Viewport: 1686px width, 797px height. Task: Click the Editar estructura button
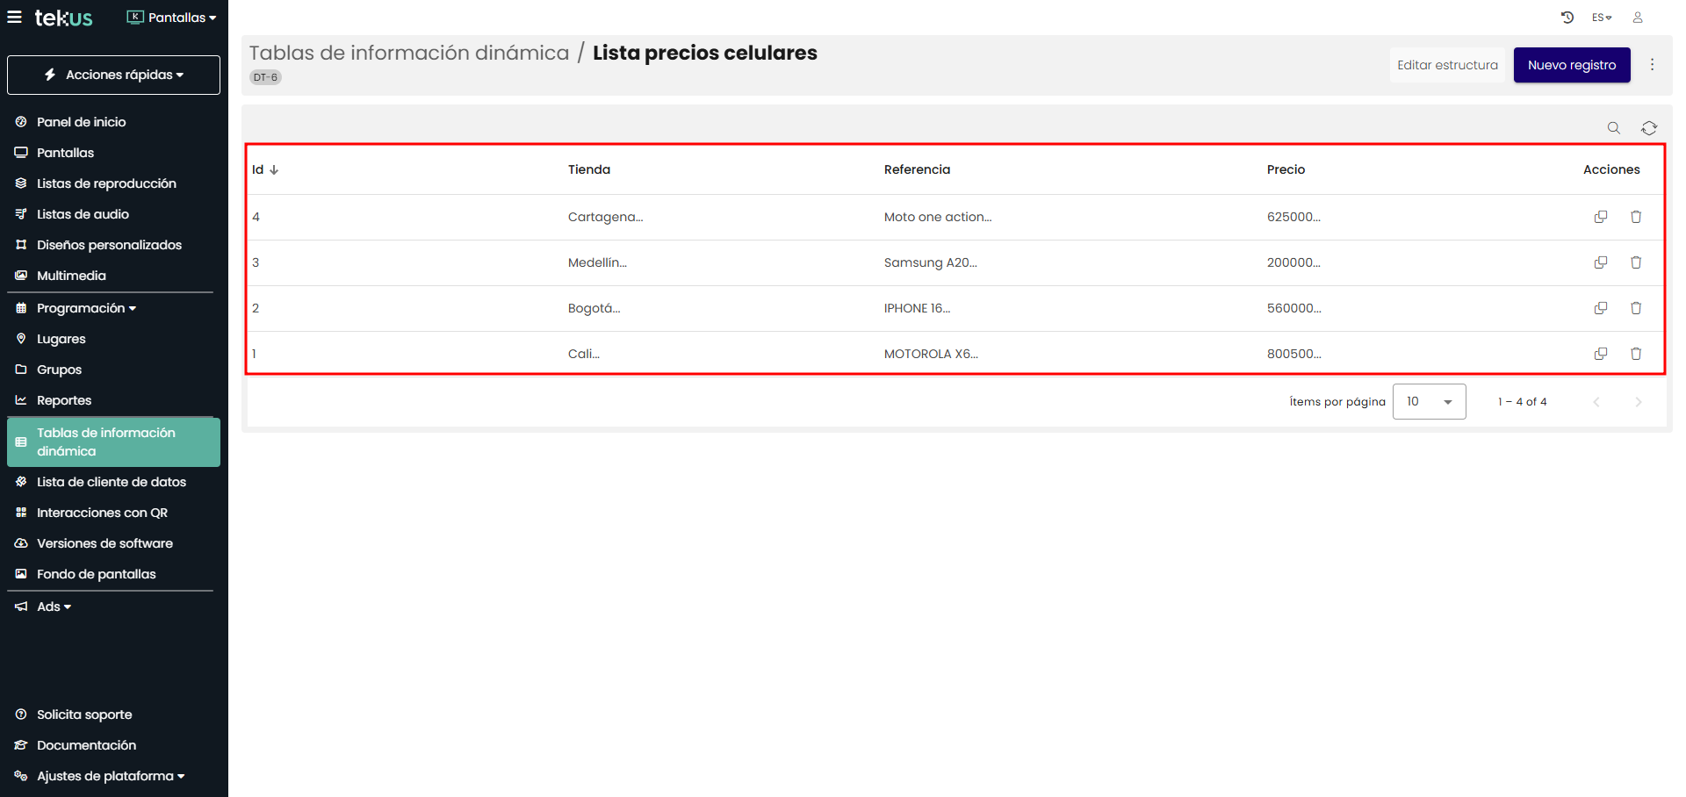point(1447,65)
